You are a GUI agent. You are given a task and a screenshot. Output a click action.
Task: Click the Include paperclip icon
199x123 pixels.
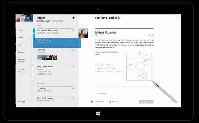(x=110, y=101)
